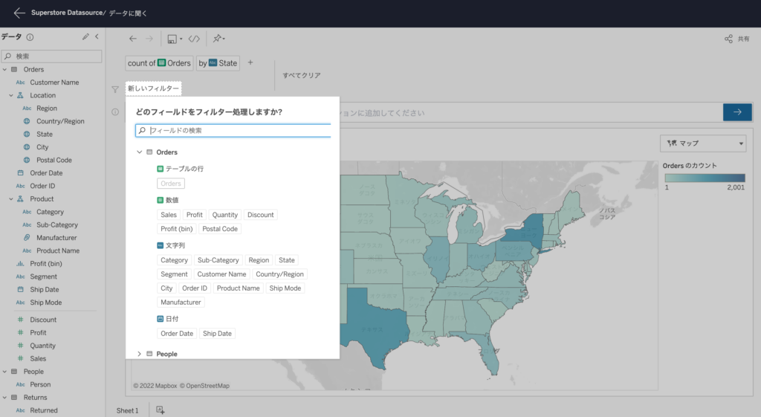Select the Sub-Category field chip for filtering

(218, 260)
